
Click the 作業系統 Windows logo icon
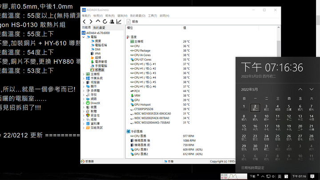tap(88, 78)
